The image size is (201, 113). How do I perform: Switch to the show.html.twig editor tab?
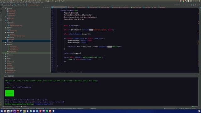(105, 7)
